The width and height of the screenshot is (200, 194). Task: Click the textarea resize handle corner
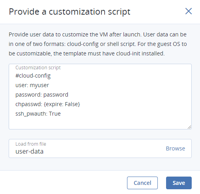(189, 127)
